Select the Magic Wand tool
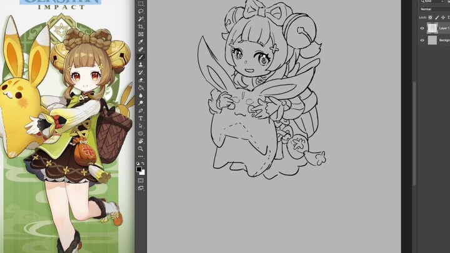450x253 pixels. pyautogui.click(x=141, y=19)
